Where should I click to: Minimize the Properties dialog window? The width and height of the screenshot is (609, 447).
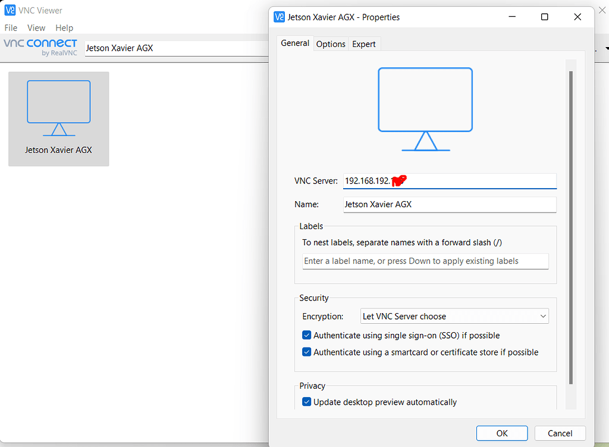(x=512, y=17)
